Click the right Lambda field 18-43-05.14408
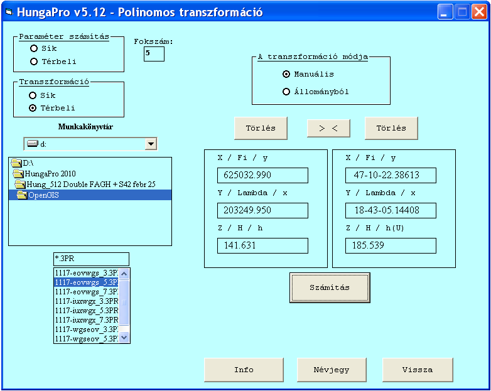 (x=391, y=210)
